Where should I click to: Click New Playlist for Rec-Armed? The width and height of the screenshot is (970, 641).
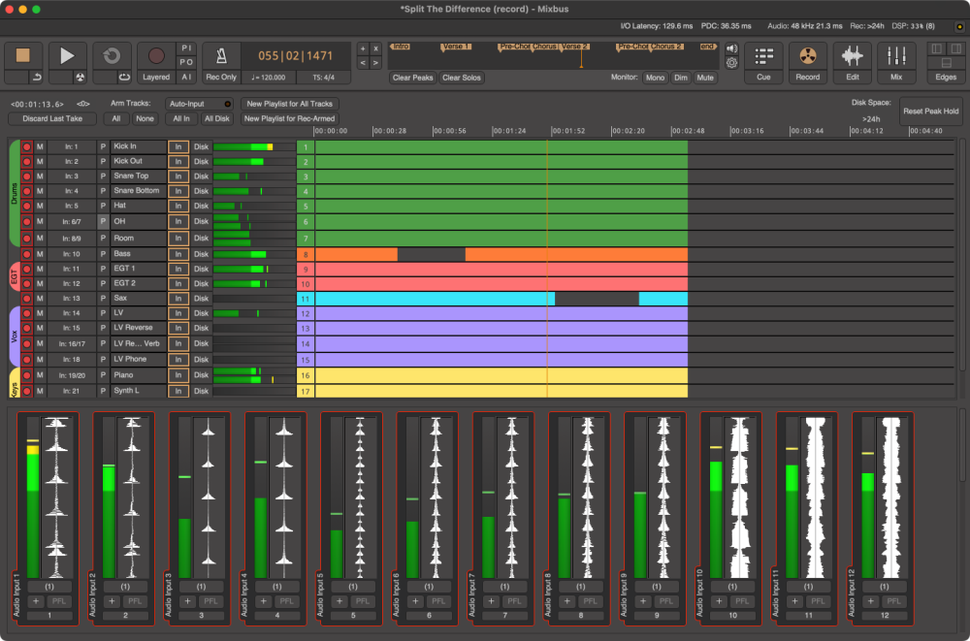289,118
